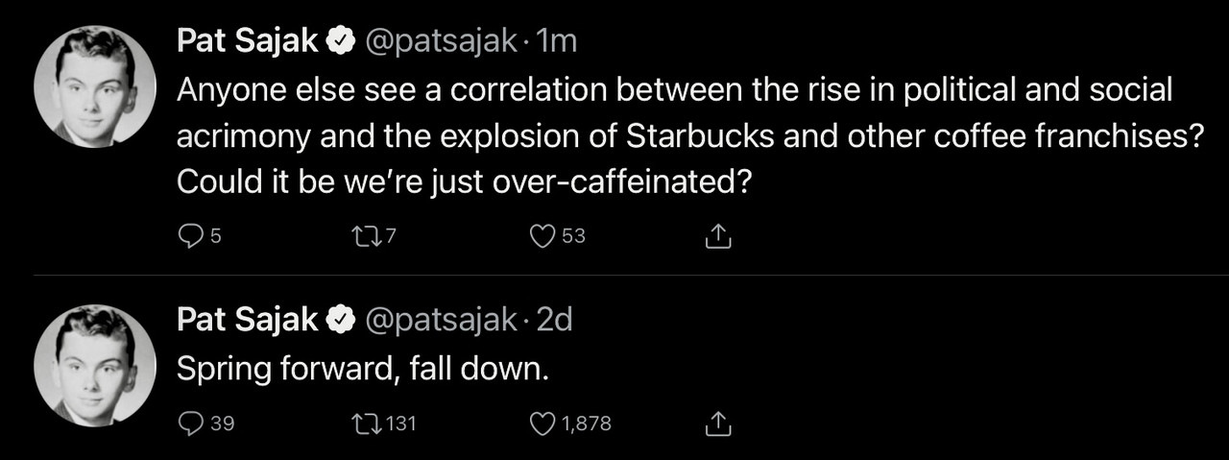This screenshot has width=1229, height=460.
Task: Click the verified badge on the coffee tweet
Action: [340, 42]
